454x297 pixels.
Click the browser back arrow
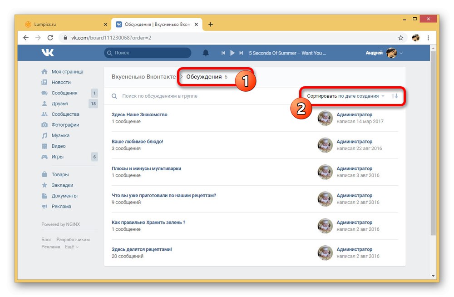(x=26, y=38)
